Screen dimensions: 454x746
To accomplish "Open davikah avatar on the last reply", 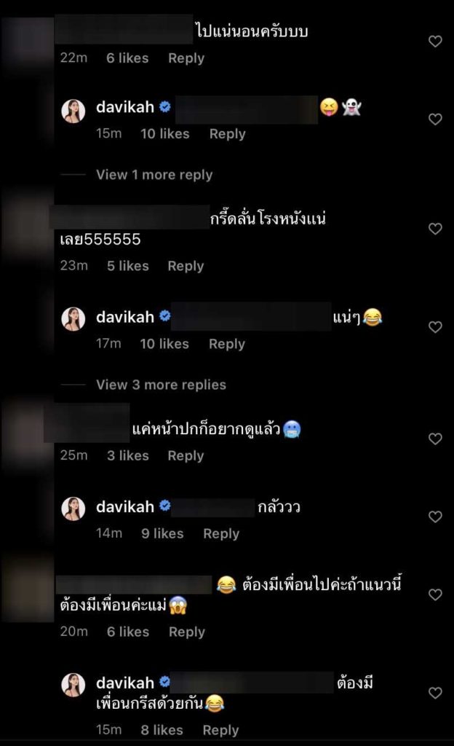I will [x=73, y=685].
